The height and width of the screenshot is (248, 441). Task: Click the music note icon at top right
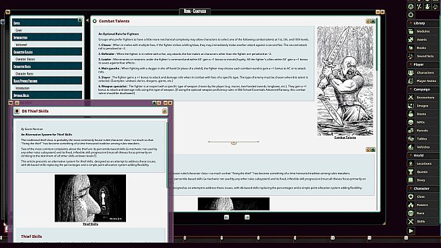point(436,7)
